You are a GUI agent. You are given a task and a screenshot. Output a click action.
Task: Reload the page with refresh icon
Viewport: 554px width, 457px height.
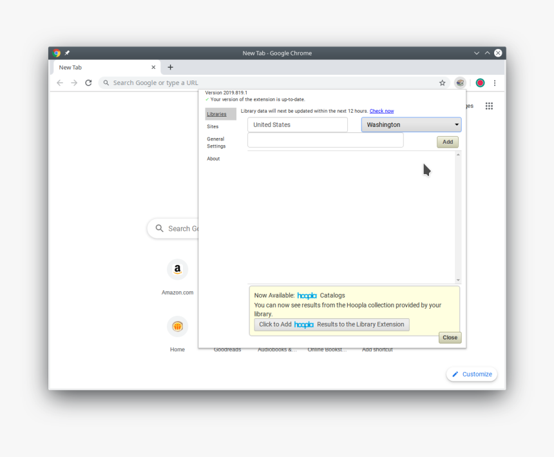(88, 83)
